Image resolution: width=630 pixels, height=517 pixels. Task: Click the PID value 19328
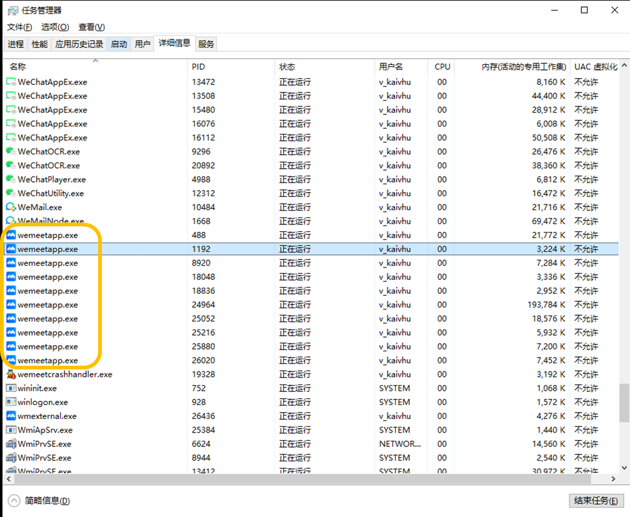click(x=203, y=374)
